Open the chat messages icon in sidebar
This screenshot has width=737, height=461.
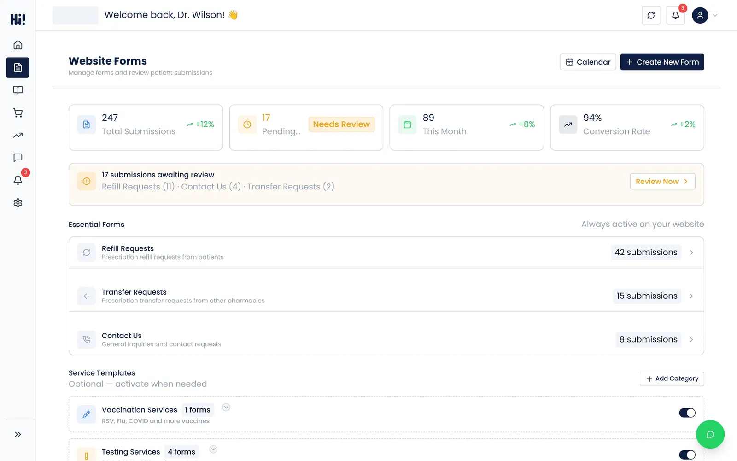[18, 158]
